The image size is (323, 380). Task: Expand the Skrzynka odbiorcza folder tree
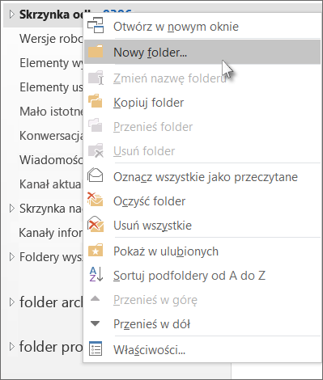(11, 15)
